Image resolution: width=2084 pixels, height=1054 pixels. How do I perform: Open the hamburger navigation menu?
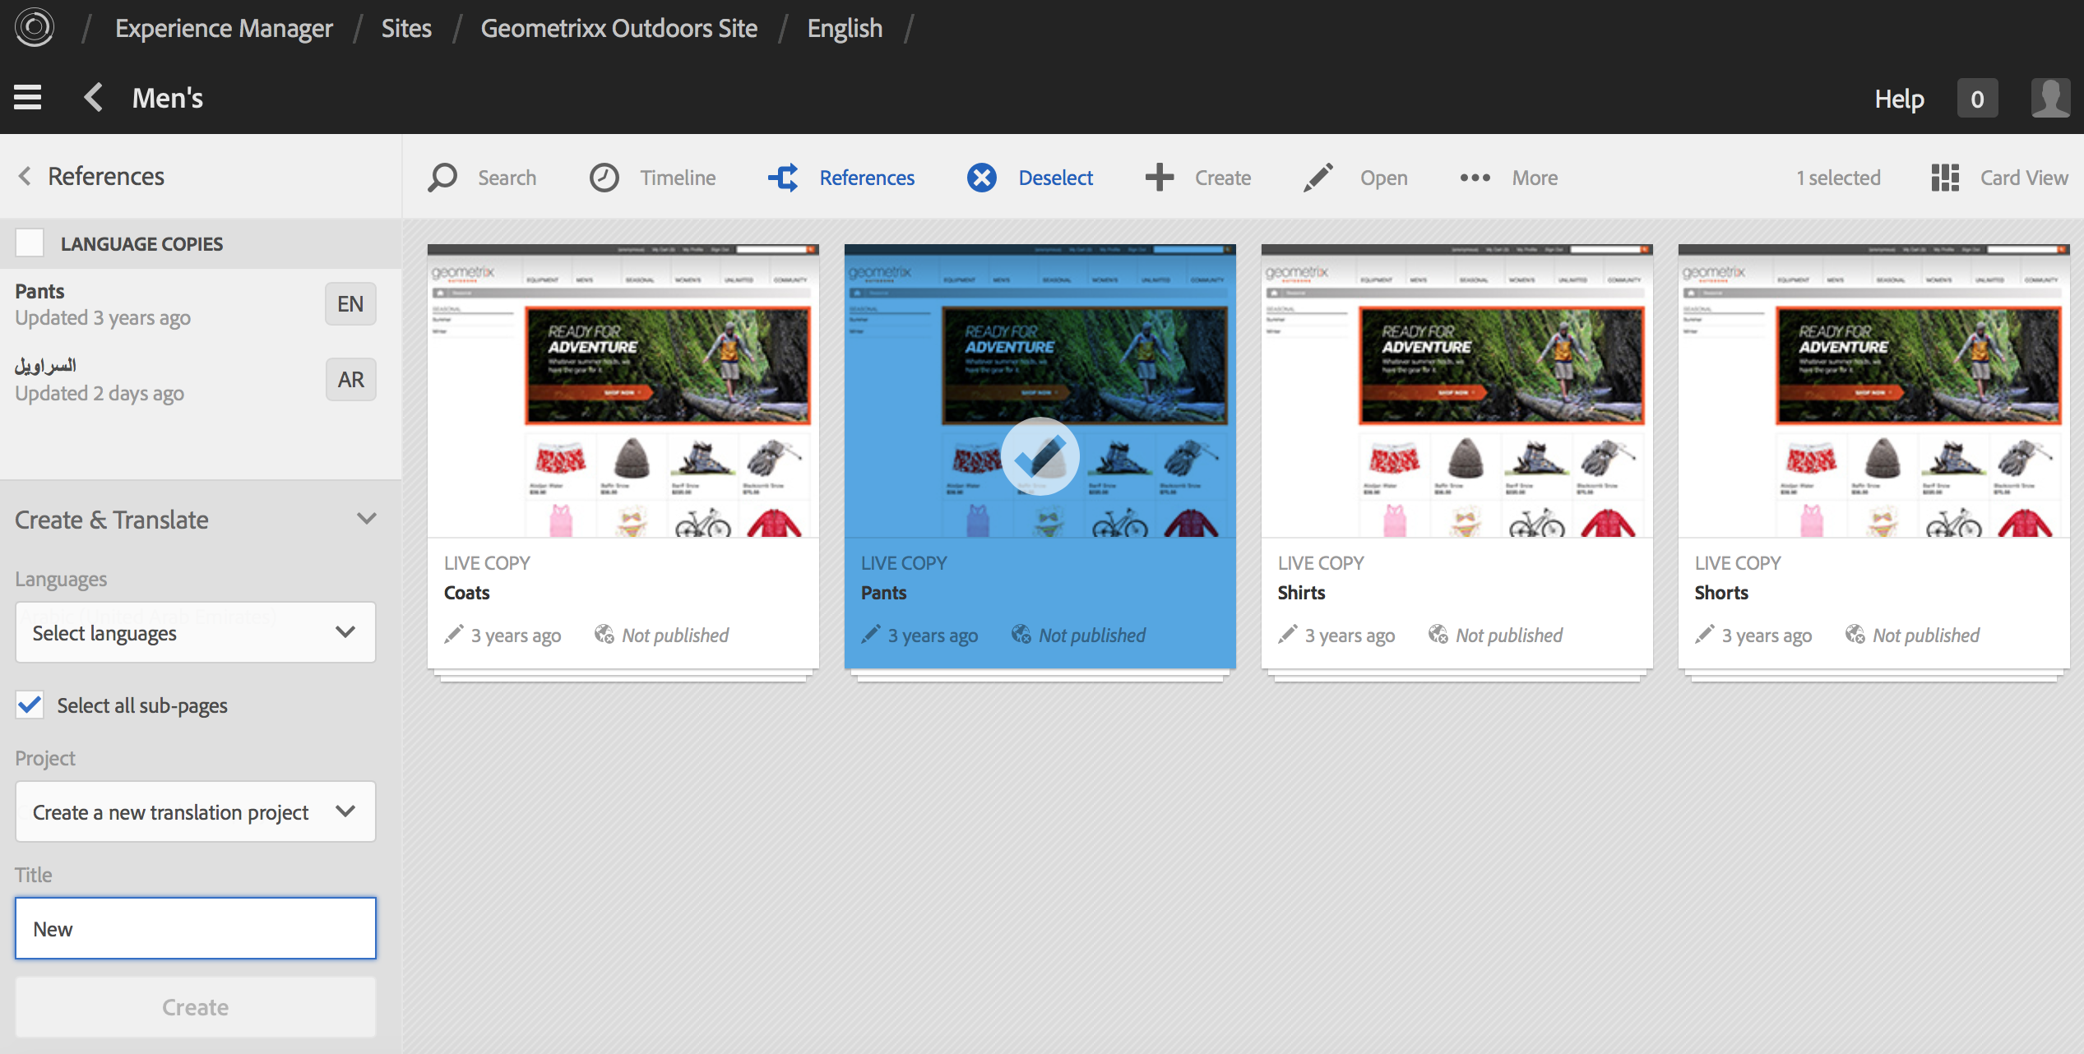28,98
